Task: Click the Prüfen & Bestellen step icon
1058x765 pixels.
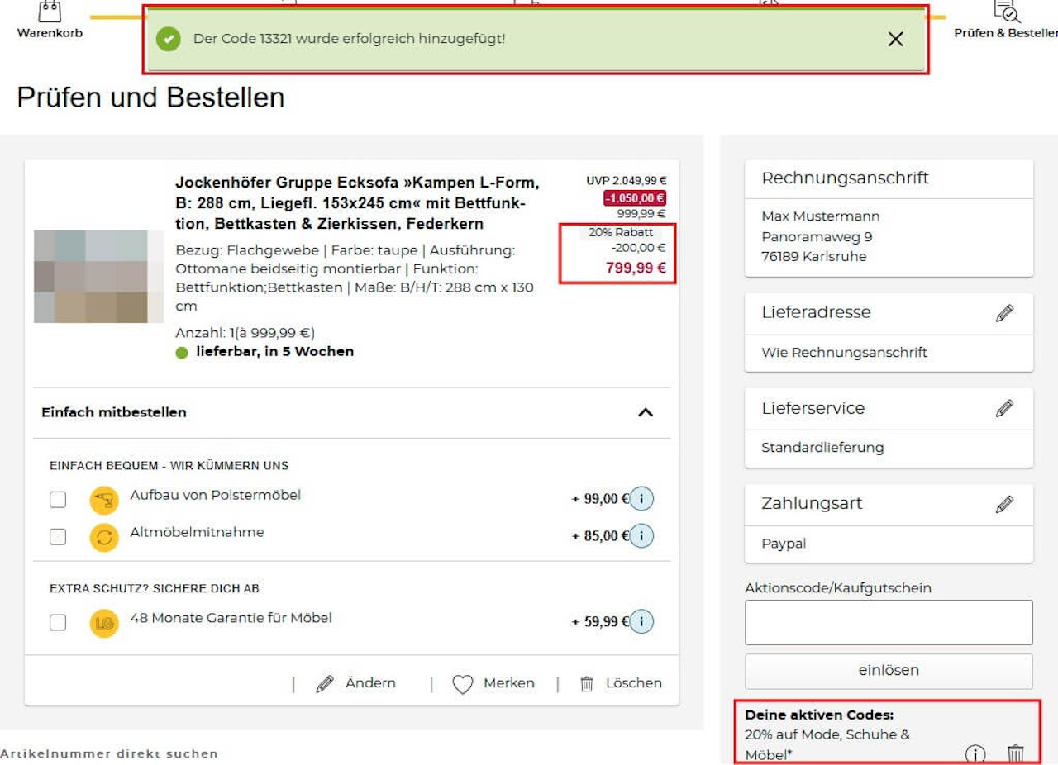Action: click(1006, 12)
